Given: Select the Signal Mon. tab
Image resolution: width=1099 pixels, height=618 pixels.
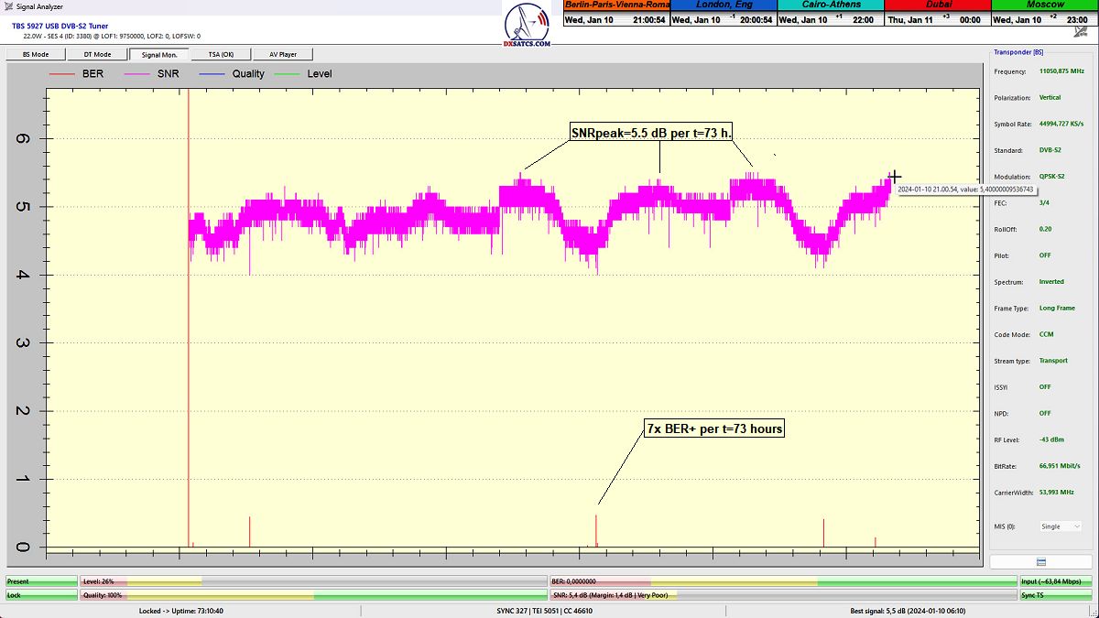Looking at the screenshot, I should pyautogui.click(x=158, y=54).
